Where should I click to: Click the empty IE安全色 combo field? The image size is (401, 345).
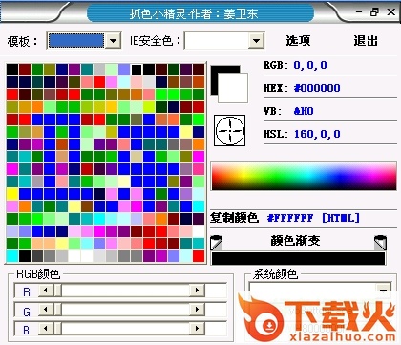(217, 40)
